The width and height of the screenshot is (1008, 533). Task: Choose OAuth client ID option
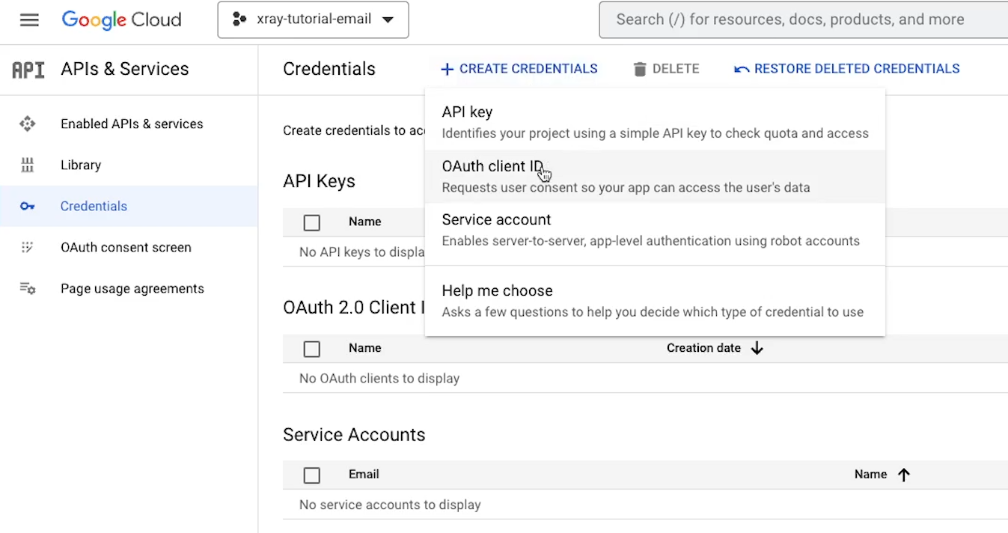click(655, 176)
